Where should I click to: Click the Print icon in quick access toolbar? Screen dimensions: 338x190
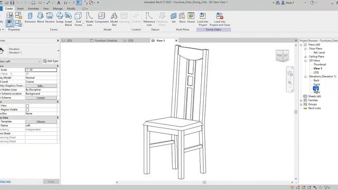[x=33, y=3]
